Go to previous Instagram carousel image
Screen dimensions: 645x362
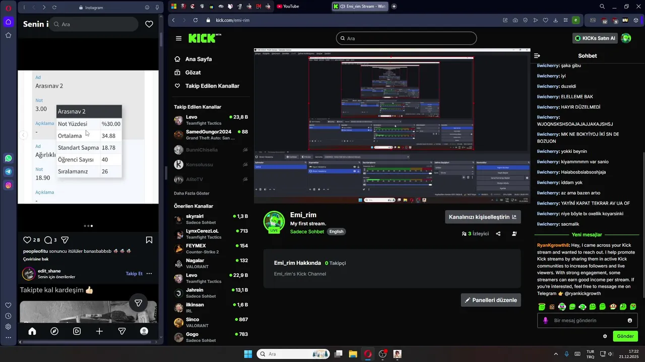[x=23, y=135]
